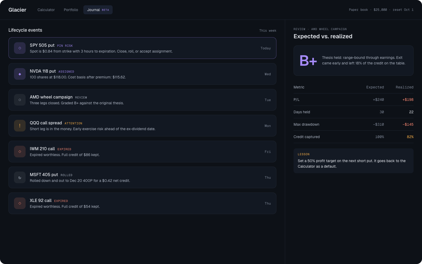Click the ATTENTION tag on QQQ spread

(73, 123)
